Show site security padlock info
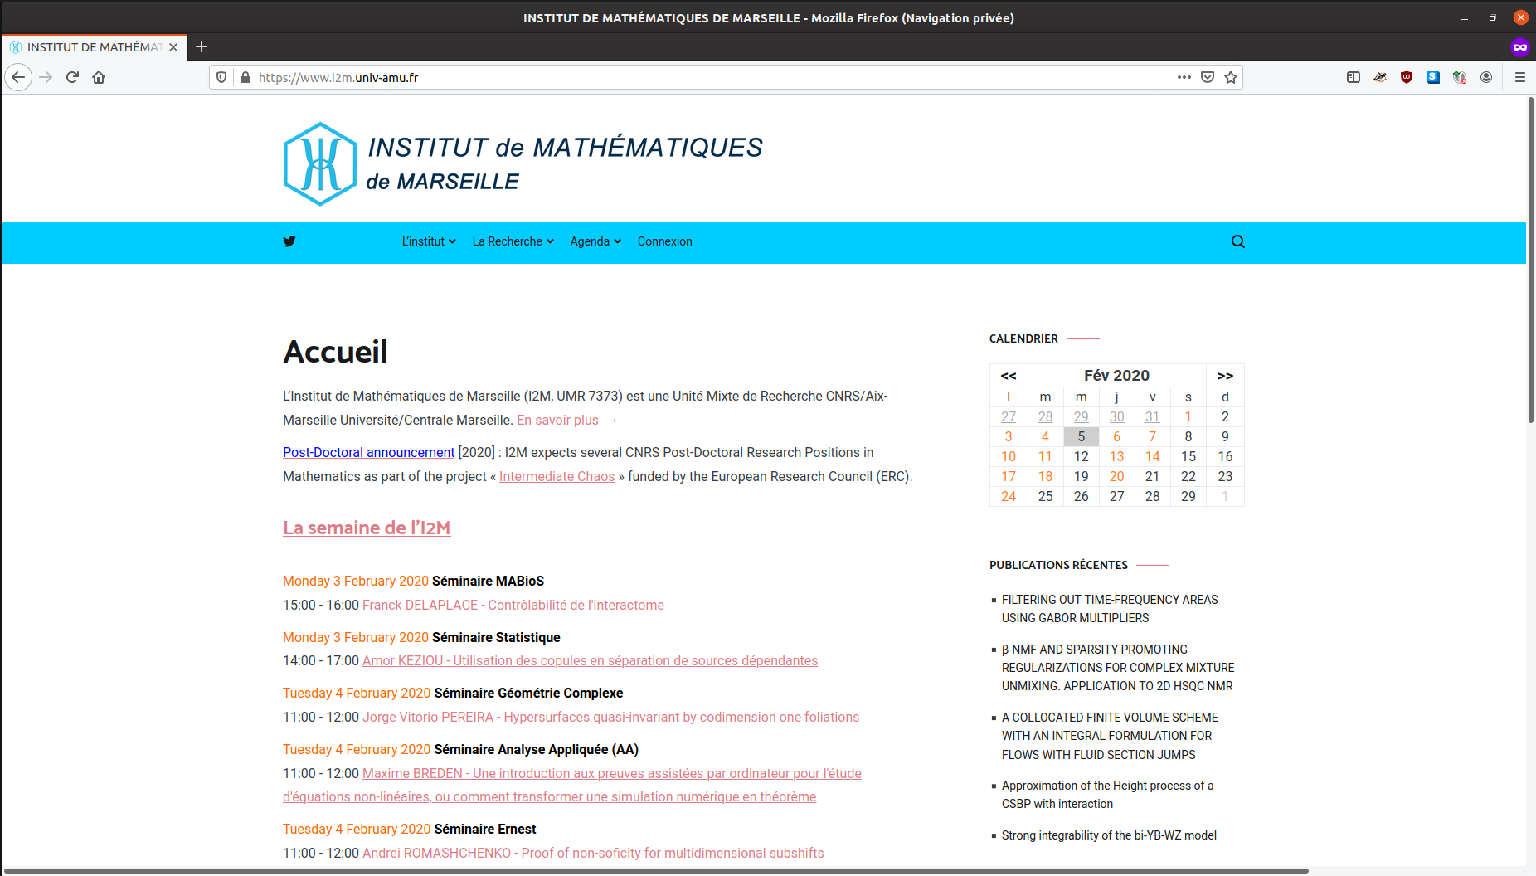Screen dimensions: 1536x876 point(245,77)
